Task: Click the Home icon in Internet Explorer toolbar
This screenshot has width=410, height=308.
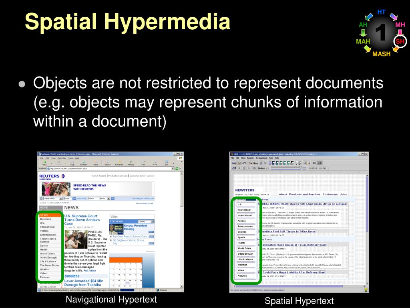Action: [x=95, y=163]
